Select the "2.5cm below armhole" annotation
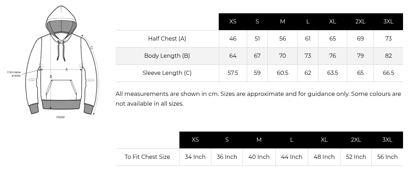 (14, 74)
